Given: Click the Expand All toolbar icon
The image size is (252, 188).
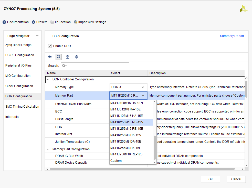Looking at the screenshot, I should [77, 57].
